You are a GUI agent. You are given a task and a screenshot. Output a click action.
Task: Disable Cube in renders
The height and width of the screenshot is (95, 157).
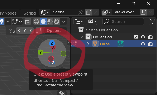click(x=150, y=44)
